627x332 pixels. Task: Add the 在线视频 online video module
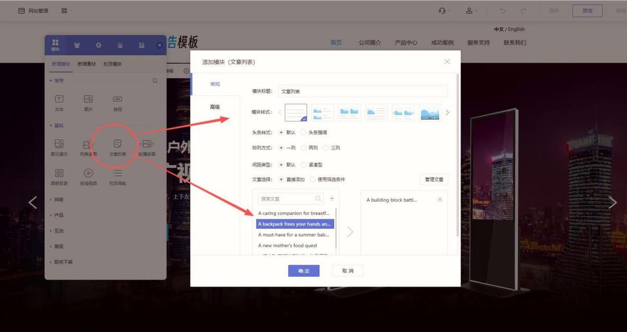click(x=88, y=177)
